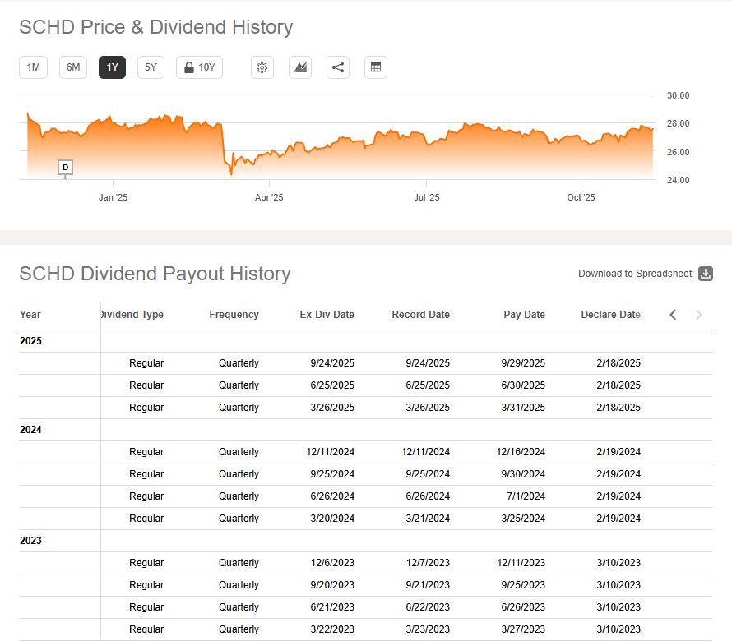The width and height of the screenshot is (732, 641).
Task: Click pay date 3/25/2024
Action: (523, 519)
